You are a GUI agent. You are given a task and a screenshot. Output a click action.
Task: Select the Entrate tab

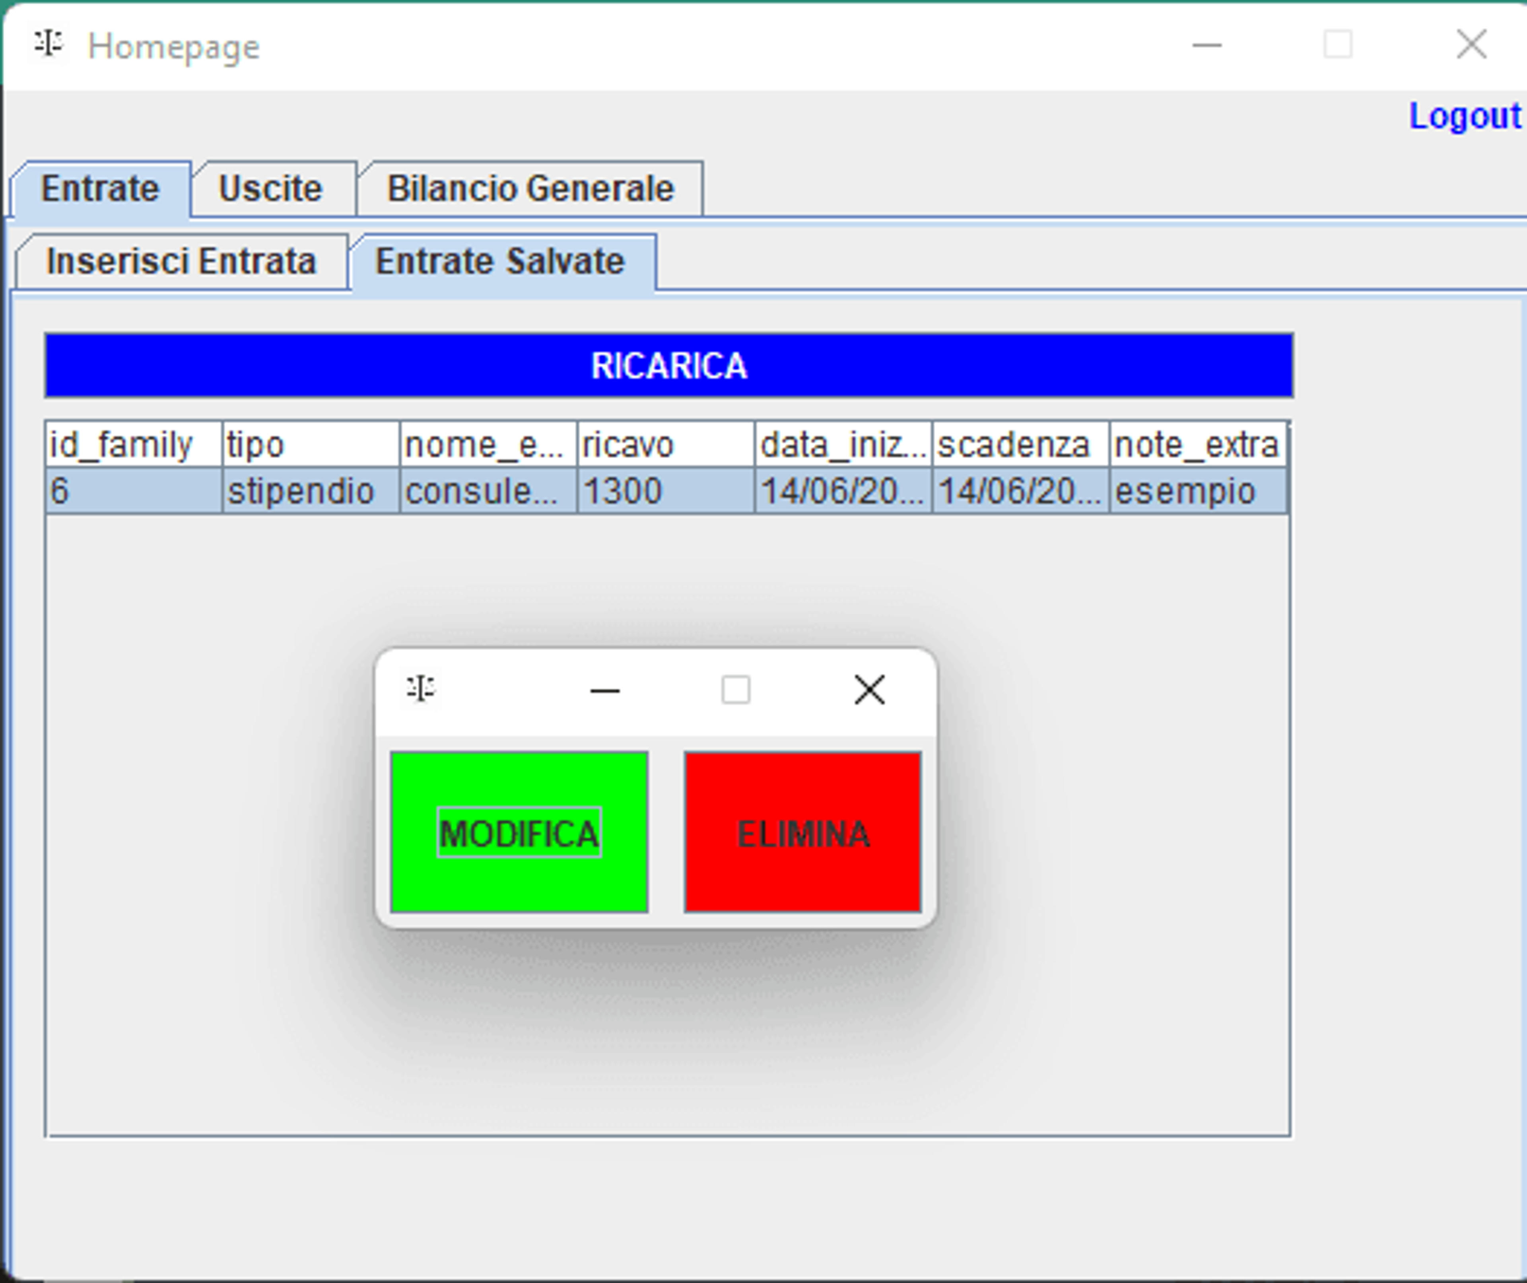100,189
